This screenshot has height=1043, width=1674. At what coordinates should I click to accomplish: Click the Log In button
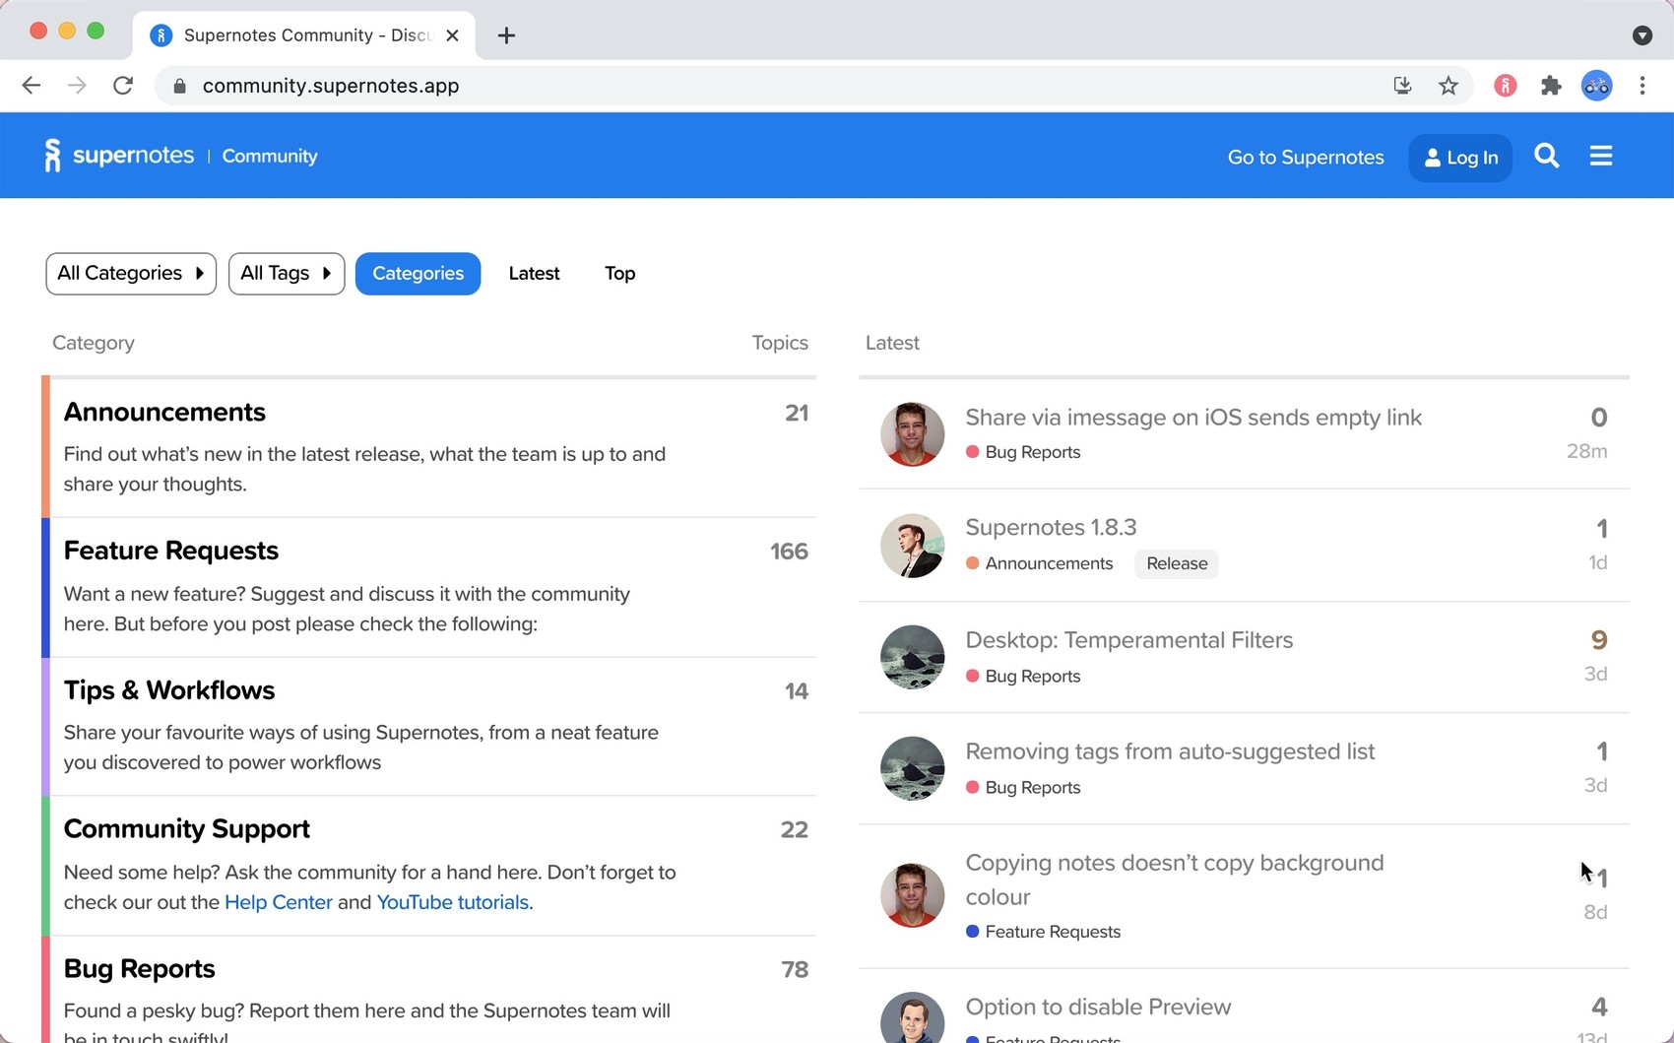[x=1460, y=158]
